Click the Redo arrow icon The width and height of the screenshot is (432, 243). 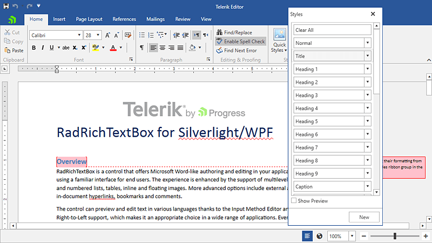tap(30, 6)
